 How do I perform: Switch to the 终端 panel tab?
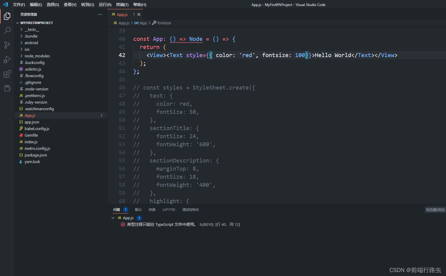[152, 210]
